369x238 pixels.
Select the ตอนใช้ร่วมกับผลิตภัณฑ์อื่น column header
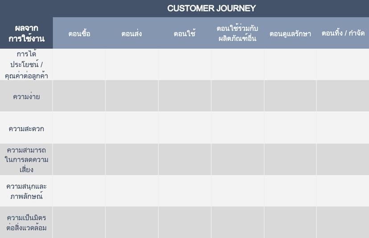pos(238,33)
